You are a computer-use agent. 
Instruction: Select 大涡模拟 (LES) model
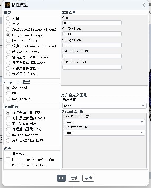8,74
